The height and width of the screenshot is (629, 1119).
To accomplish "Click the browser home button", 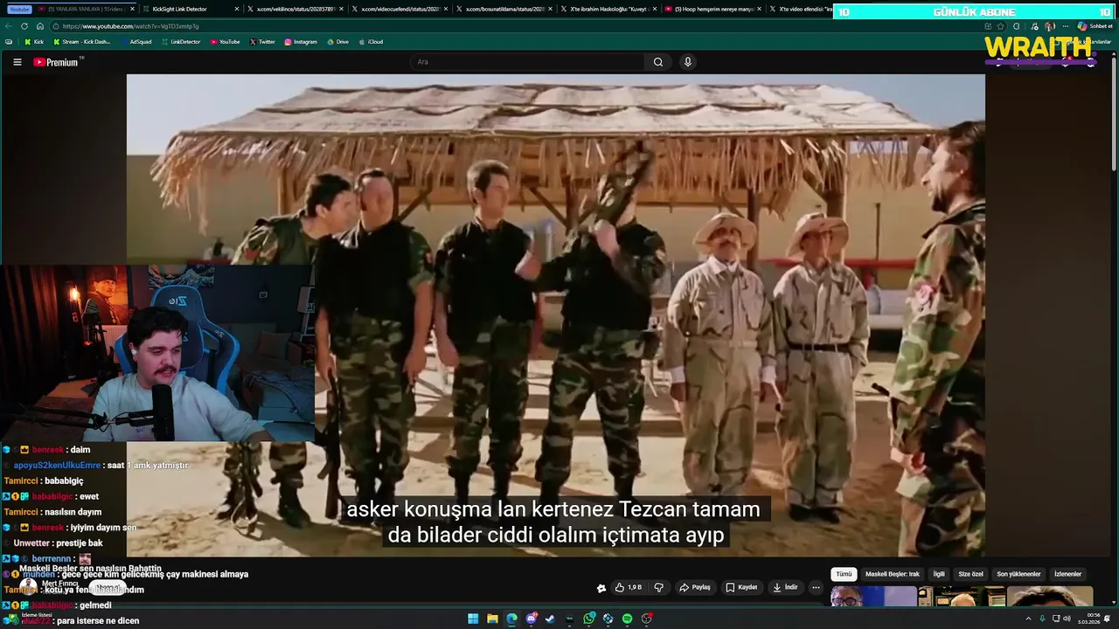I will (x=39, y=26).
